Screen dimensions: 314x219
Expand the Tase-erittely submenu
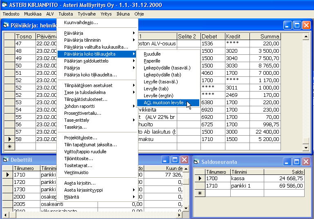(x=98, y=120)
